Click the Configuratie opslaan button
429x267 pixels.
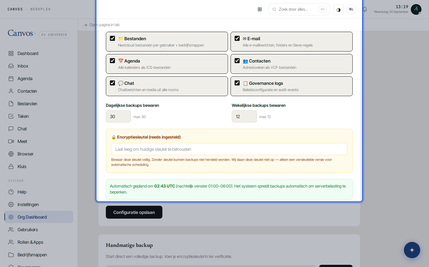tap(134, 212)
